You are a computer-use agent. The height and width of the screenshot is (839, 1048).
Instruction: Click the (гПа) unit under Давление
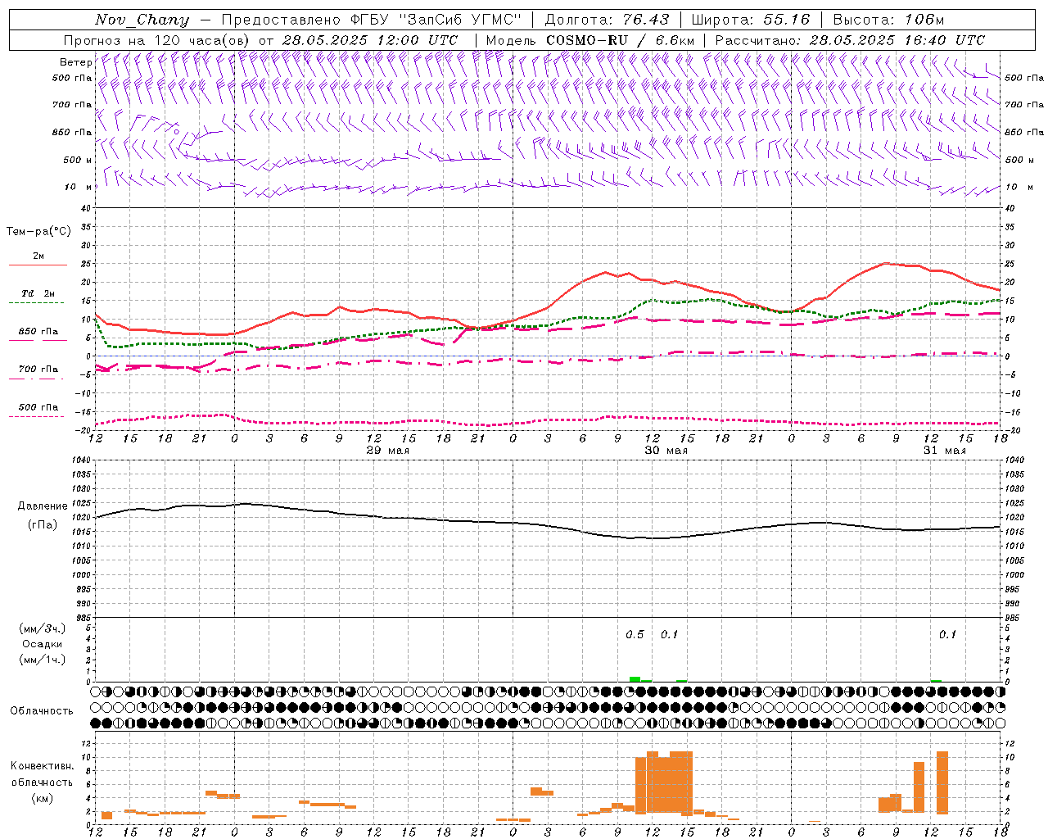click(43, 524)
